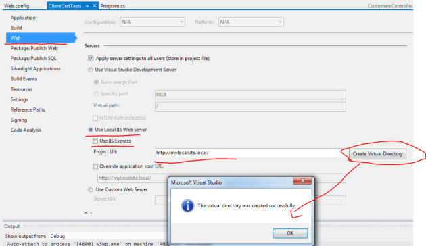Image resolution: width=426 pixels, height=246 pixels.
Task: Open the Settings page
Action: click(19, 99)
